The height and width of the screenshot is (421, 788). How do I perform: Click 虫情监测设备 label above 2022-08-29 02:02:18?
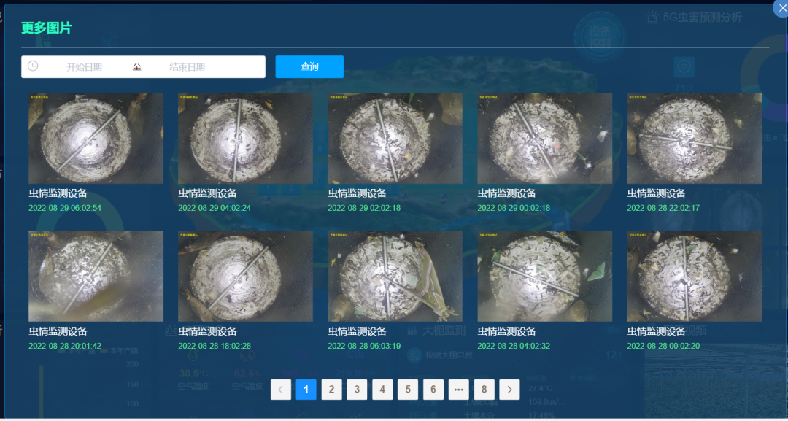[x=358, y=193]
